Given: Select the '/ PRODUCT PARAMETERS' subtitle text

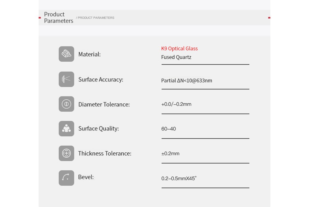Looking at the screenshot, I should (x=95, y=18).
